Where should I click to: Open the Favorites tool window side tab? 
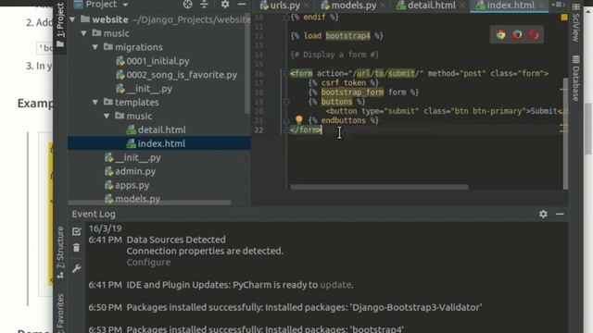click(x=60, y=313)
